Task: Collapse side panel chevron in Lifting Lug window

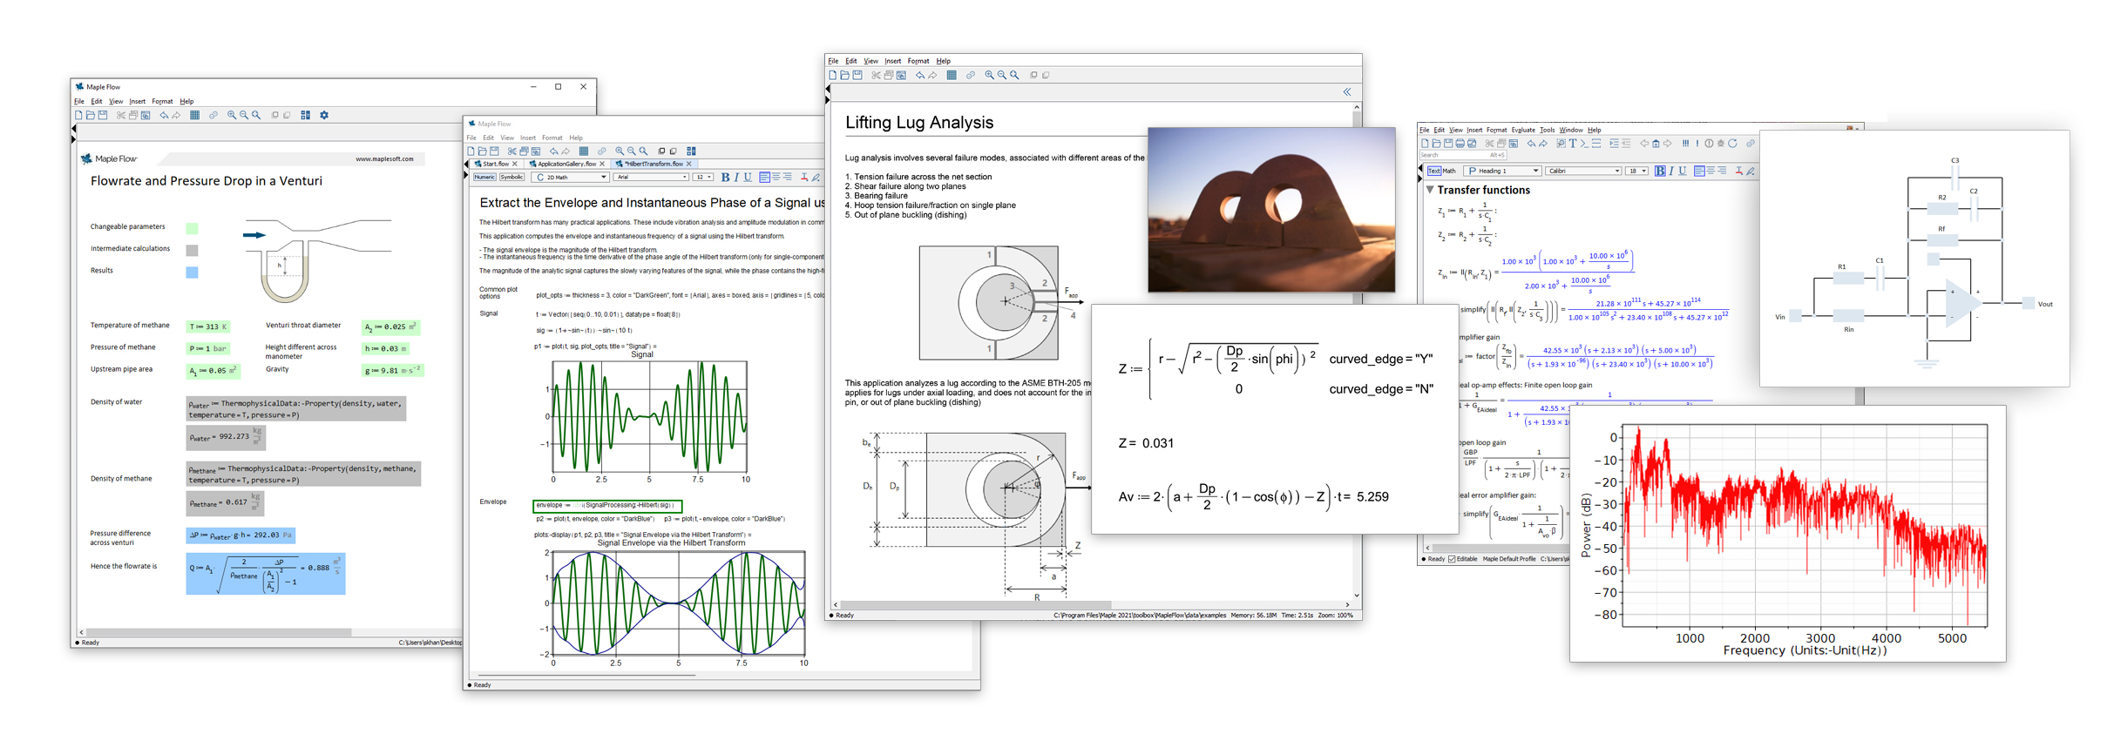Action: tap(1347, 92)
